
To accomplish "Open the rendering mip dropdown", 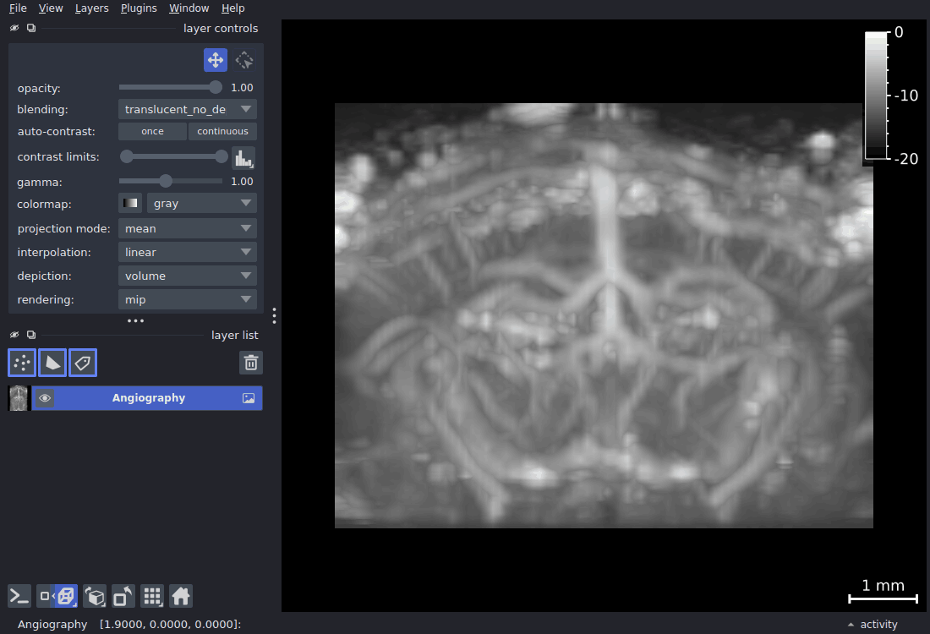I will [x=188, y=299].
